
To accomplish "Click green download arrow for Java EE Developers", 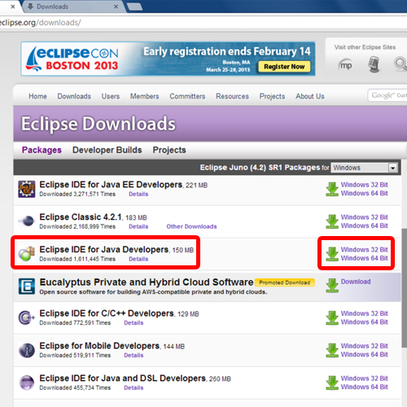I will coord(332,189).
